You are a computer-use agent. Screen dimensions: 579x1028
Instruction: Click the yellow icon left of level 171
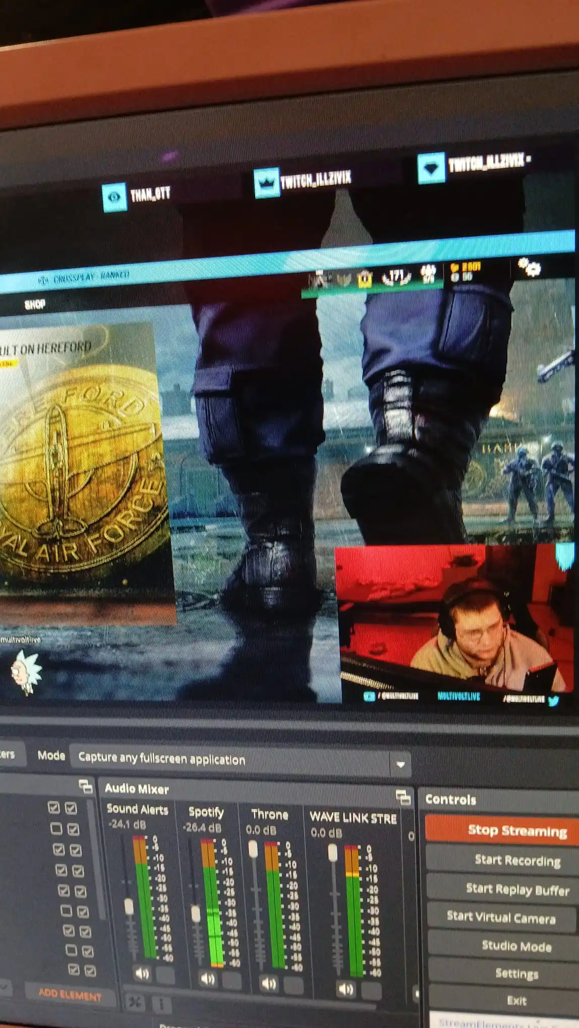[365, 279]
